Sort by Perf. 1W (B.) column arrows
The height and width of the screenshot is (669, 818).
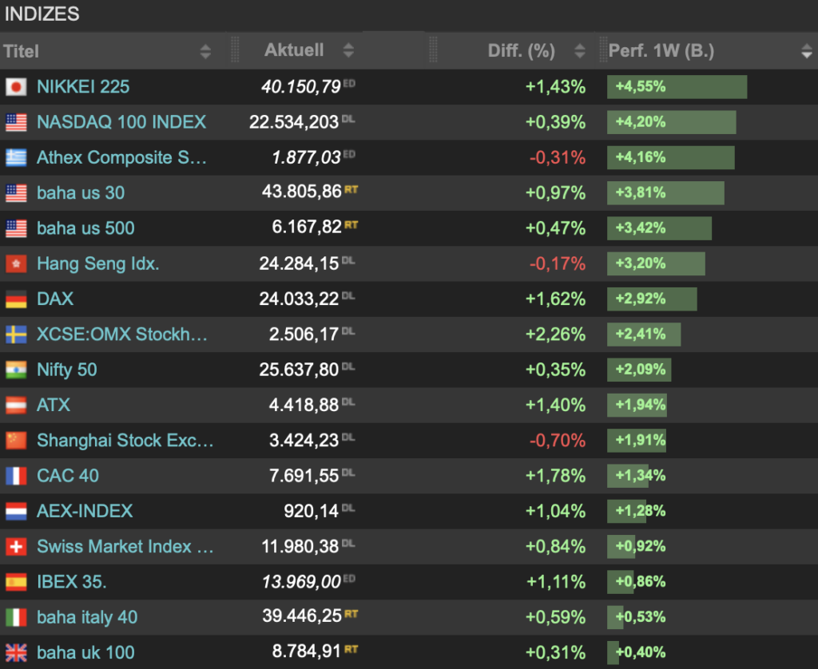[x=807, y=51]
